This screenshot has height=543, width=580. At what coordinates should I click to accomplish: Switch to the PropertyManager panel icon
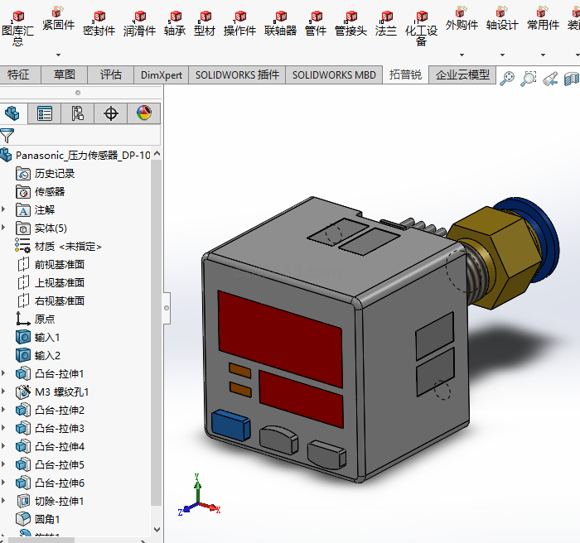[x=45, y=113]
